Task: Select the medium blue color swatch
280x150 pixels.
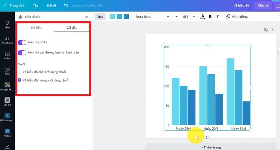Action: tap(120, 17)
